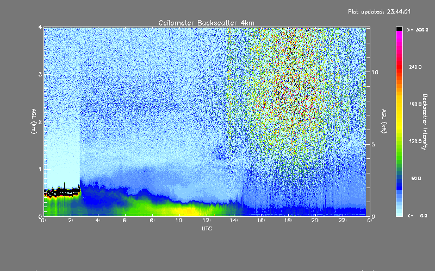Click the 'Ceilometer Backscatter 4km' plot title
The height and width of the screenshot is (271, 435).
pos(206,23)
